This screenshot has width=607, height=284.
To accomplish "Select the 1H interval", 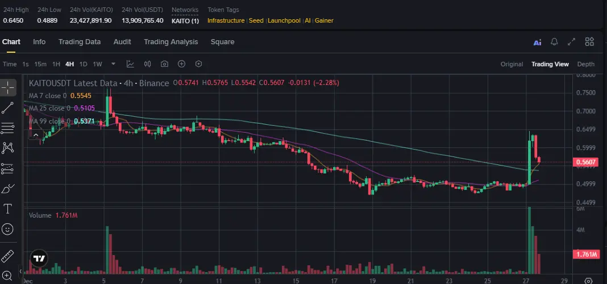I will (56, 64).
